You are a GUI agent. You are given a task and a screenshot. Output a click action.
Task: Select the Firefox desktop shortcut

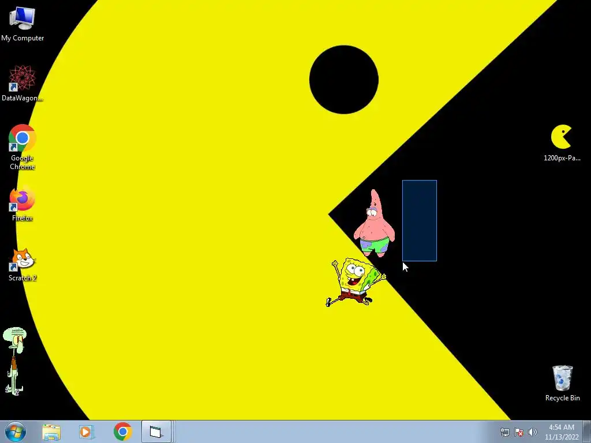point(23,204)
